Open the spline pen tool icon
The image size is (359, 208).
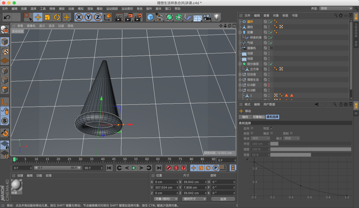[160, 17]
